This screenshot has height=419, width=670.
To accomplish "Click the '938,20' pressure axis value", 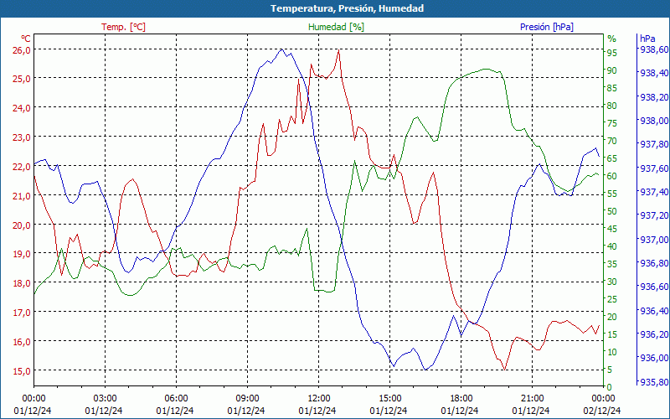I will [653, 97].
